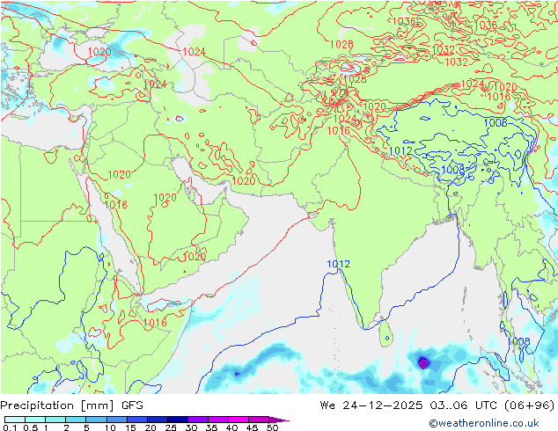Click the red '1020' label over southern Oman
This screenshot has height=431, width=558.
click(x=195, y=256)
